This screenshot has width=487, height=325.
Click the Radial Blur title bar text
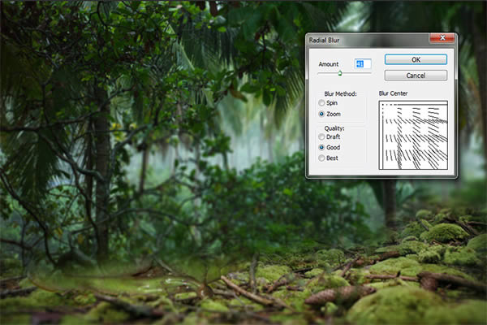324,40
